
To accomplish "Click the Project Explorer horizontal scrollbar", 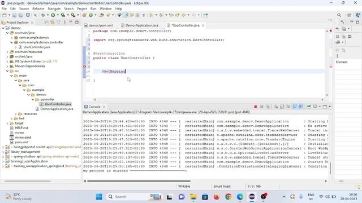I will tap(28, 181).
